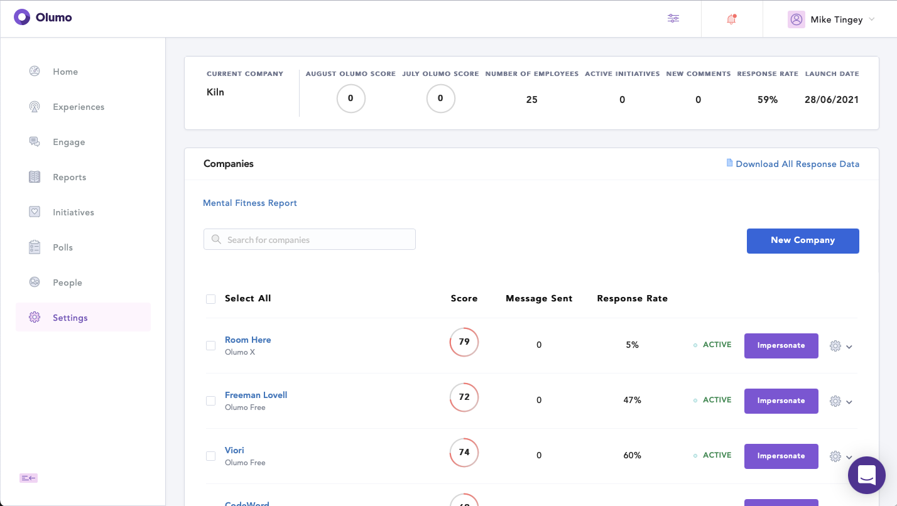Open the Viori settings gear
Screen dimensions: 897x506
pyautogui.click(x=835, y=456)
